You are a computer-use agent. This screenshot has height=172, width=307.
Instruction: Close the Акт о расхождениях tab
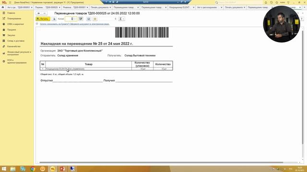[222, 8]
